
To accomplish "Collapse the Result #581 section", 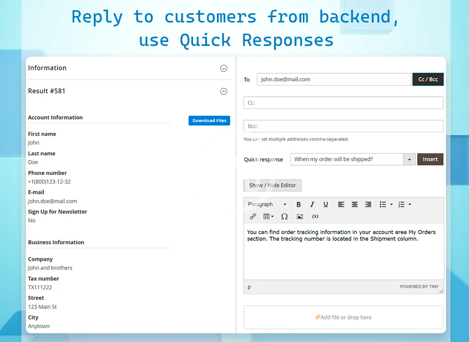I will click(x=223, y=91).
